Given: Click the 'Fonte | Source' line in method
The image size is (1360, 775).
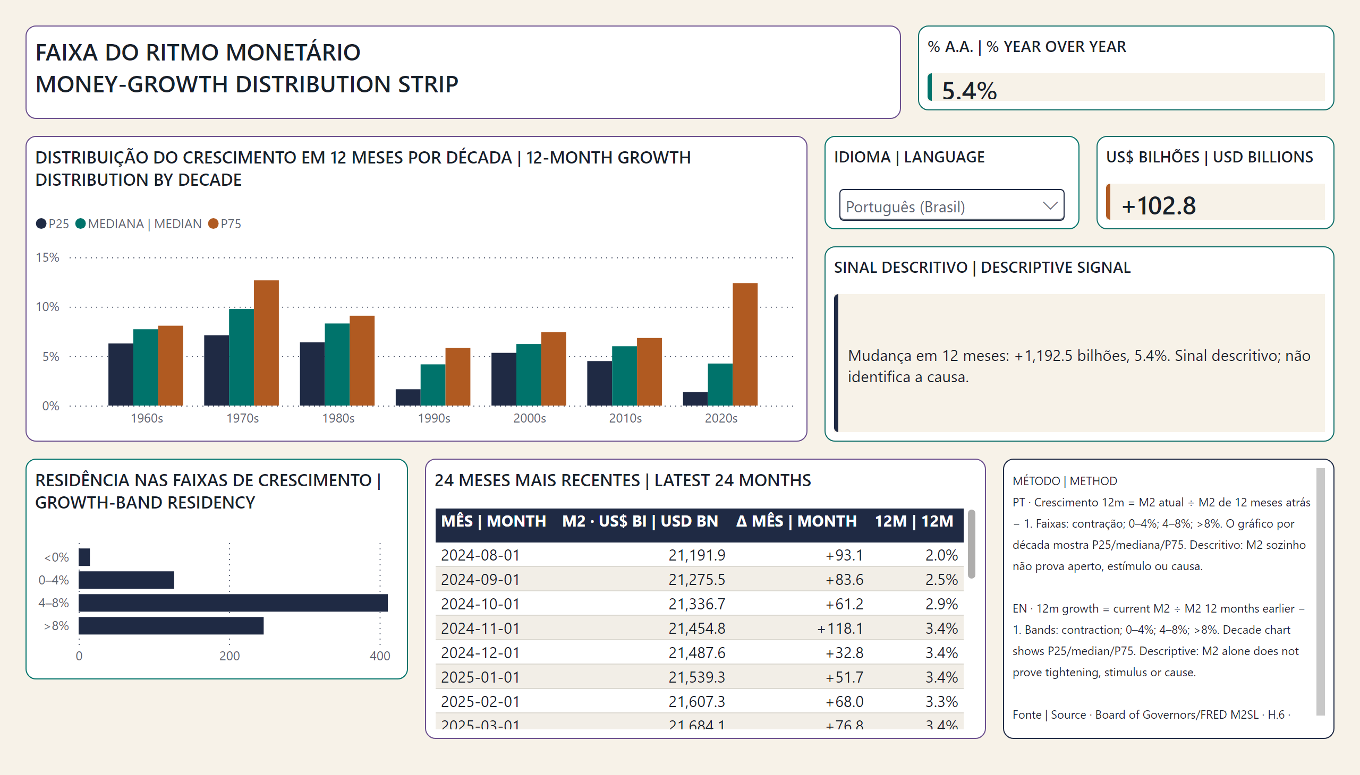Looking at the screenshot, I should pos(1151,714).
